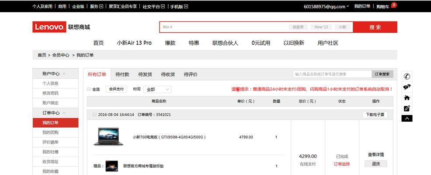The width and height of the screenshot is (431, 175).
Task: Open 收货地址 in the sidebar
Action: pos(50,162)
